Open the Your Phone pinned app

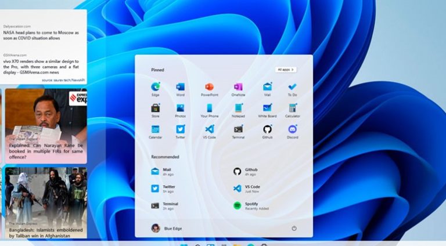point(209,110)
